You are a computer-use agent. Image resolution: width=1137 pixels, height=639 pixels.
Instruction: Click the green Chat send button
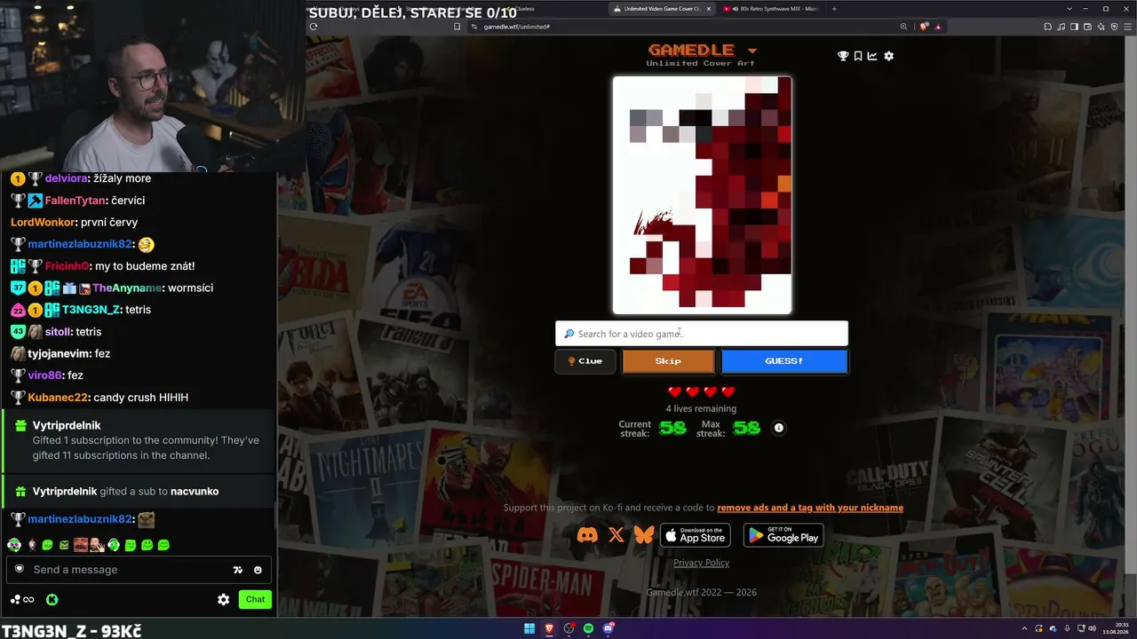[x=255, y=599]
